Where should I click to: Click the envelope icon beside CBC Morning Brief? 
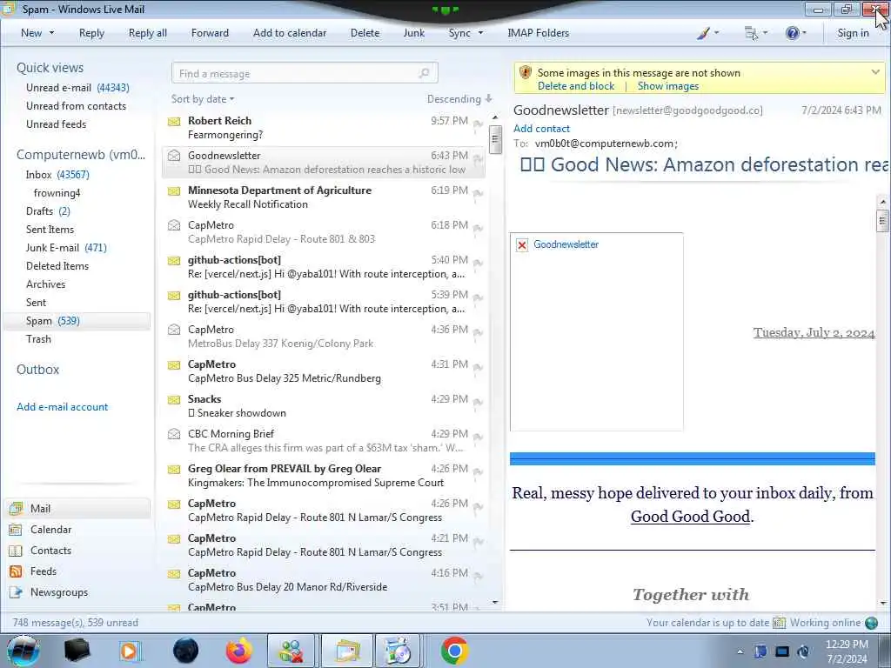[x=174, y=434]
